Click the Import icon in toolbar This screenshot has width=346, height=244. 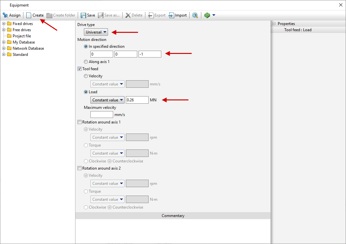[171, 15]
